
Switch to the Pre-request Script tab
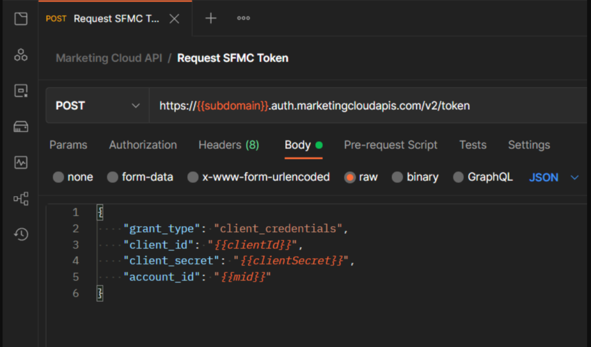pyautogui.click(x=390, y=145)
